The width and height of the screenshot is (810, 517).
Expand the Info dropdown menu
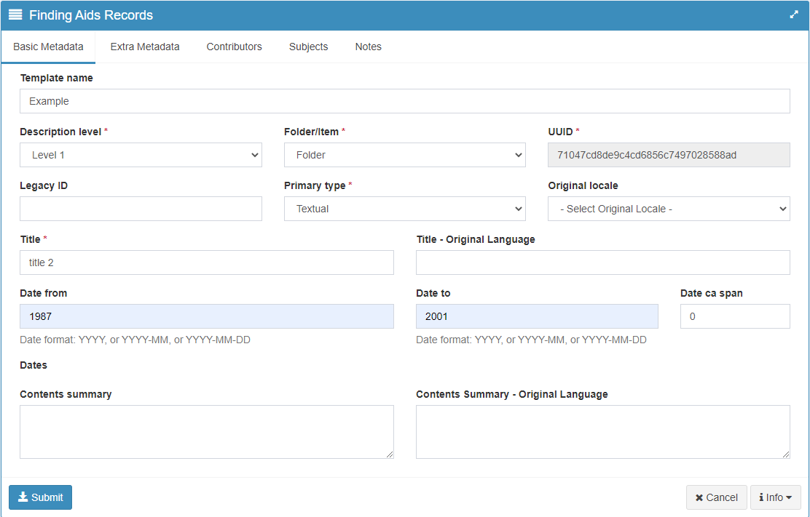point(776,497)
